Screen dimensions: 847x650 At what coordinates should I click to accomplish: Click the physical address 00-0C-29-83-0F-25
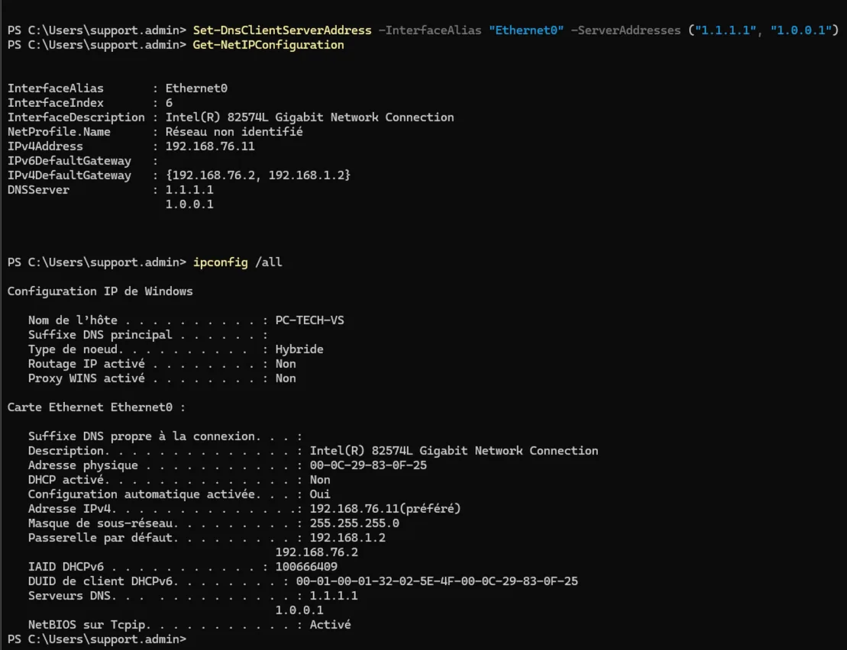(368, 465)
